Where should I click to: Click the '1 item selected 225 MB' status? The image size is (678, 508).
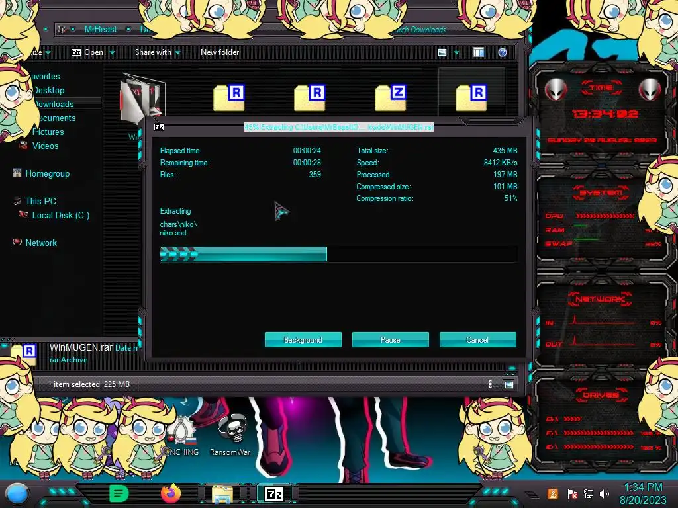tap(89, 384)
